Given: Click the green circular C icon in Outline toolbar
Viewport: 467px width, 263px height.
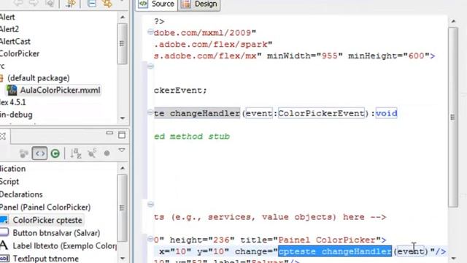Looking at the screenshot, I should (x=55, y=153).
